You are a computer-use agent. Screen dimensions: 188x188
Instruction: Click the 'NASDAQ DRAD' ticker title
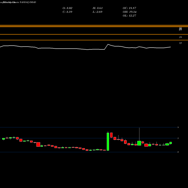[28, 2]
